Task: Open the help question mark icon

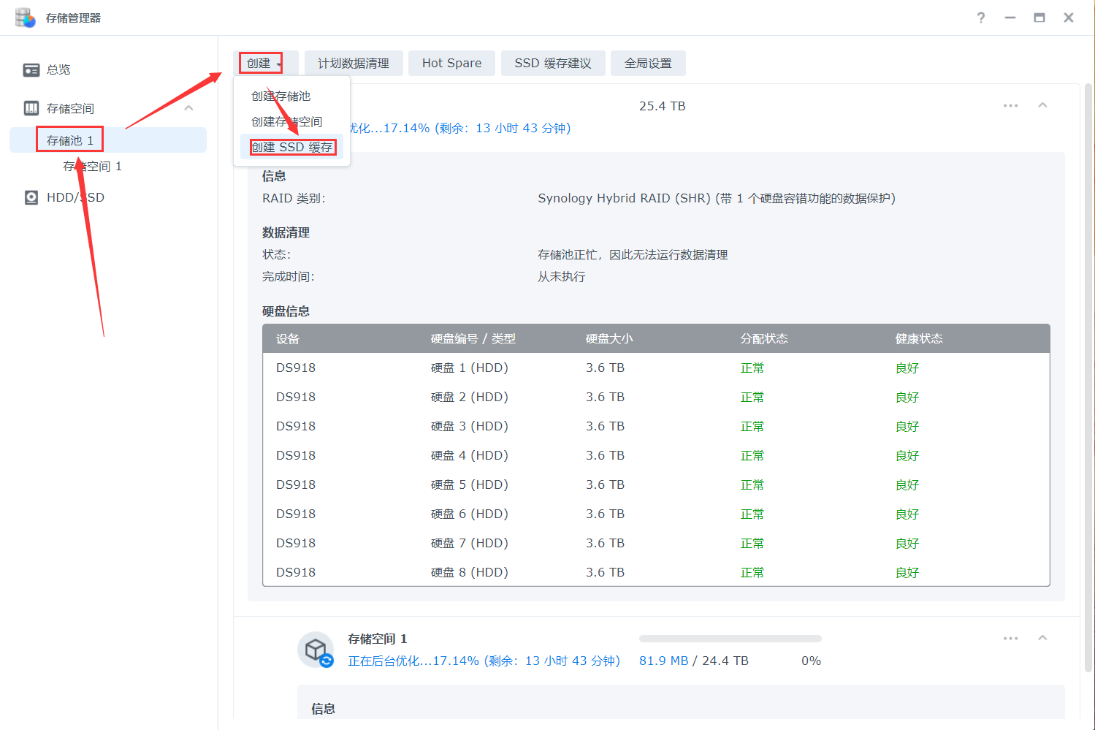Action: click(x=980, y=18)
